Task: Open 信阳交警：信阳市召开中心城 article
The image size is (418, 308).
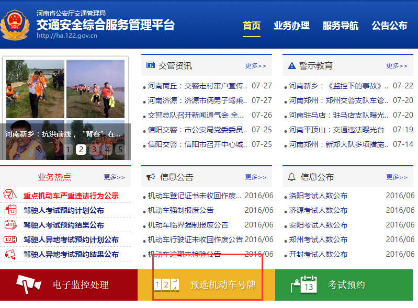Action: tap(197, 144)
